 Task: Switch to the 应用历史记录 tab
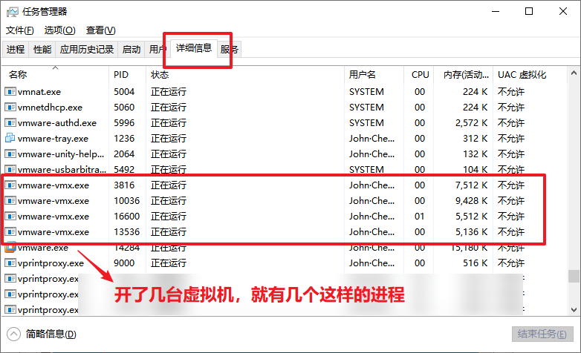(87, 49)
